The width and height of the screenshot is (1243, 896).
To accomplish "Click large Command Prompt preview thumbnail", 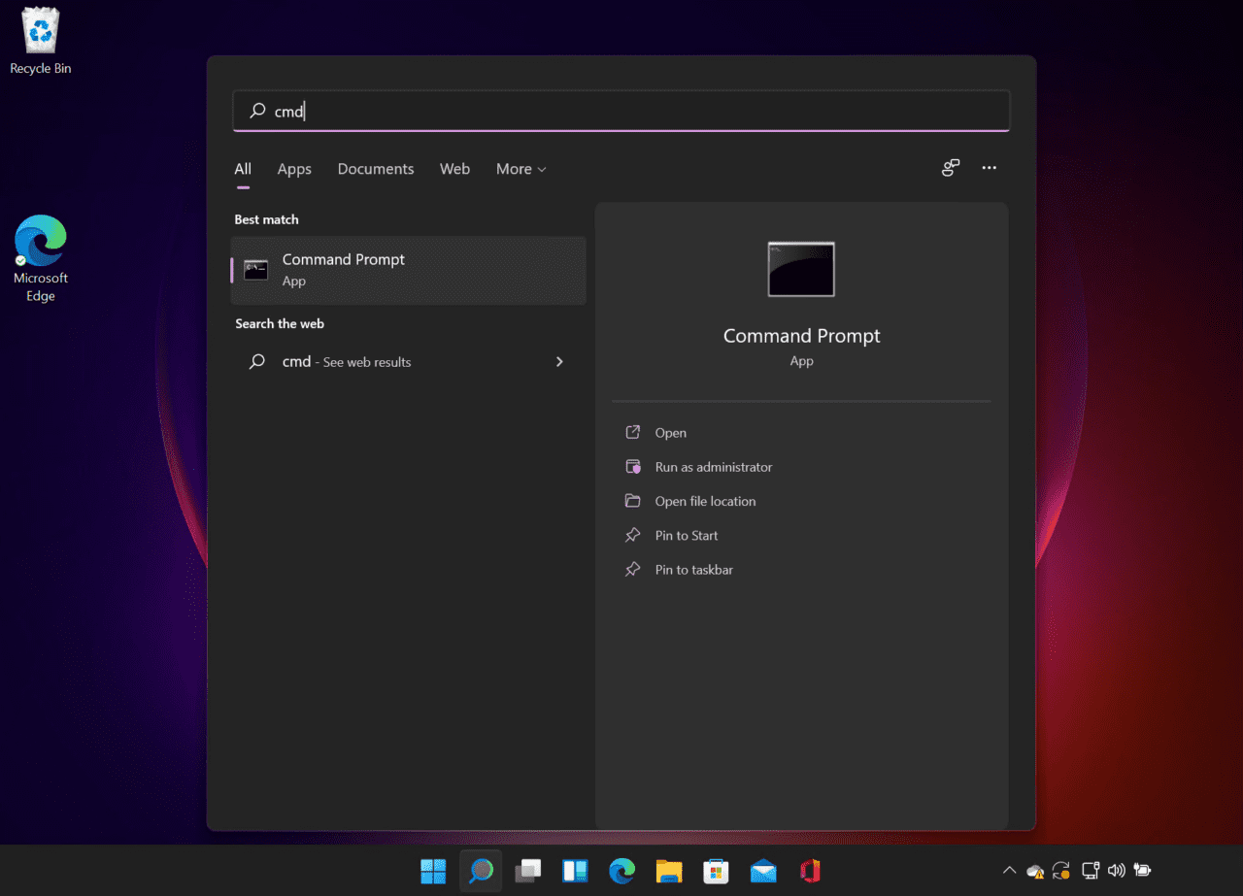I will tap(801, 269).
